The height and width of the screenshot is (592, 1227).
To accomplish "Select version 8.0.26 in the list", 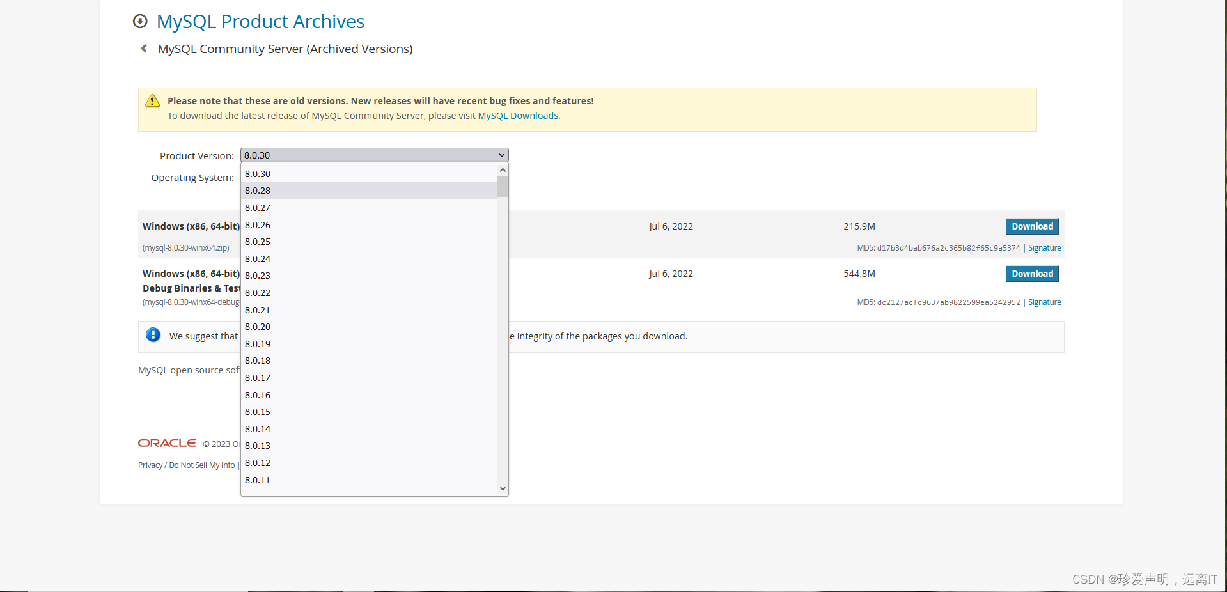I will [369, 225].
